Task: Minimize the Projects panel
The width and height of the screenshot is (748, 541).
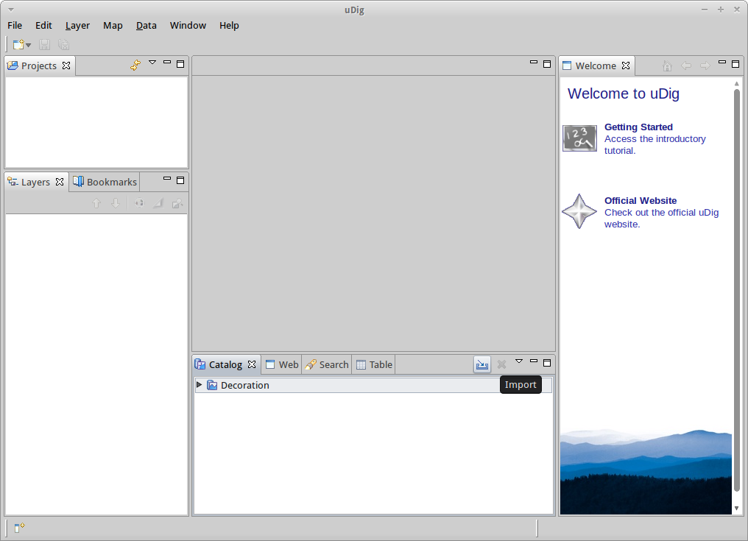Action: click(x=167, y=63)
